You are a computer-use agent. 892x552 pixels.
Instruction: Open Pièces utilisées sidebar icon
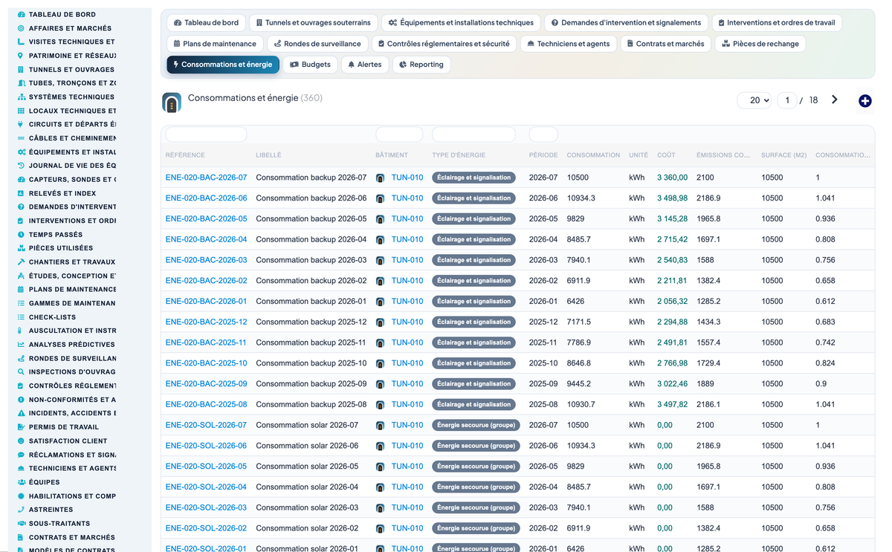21,248
